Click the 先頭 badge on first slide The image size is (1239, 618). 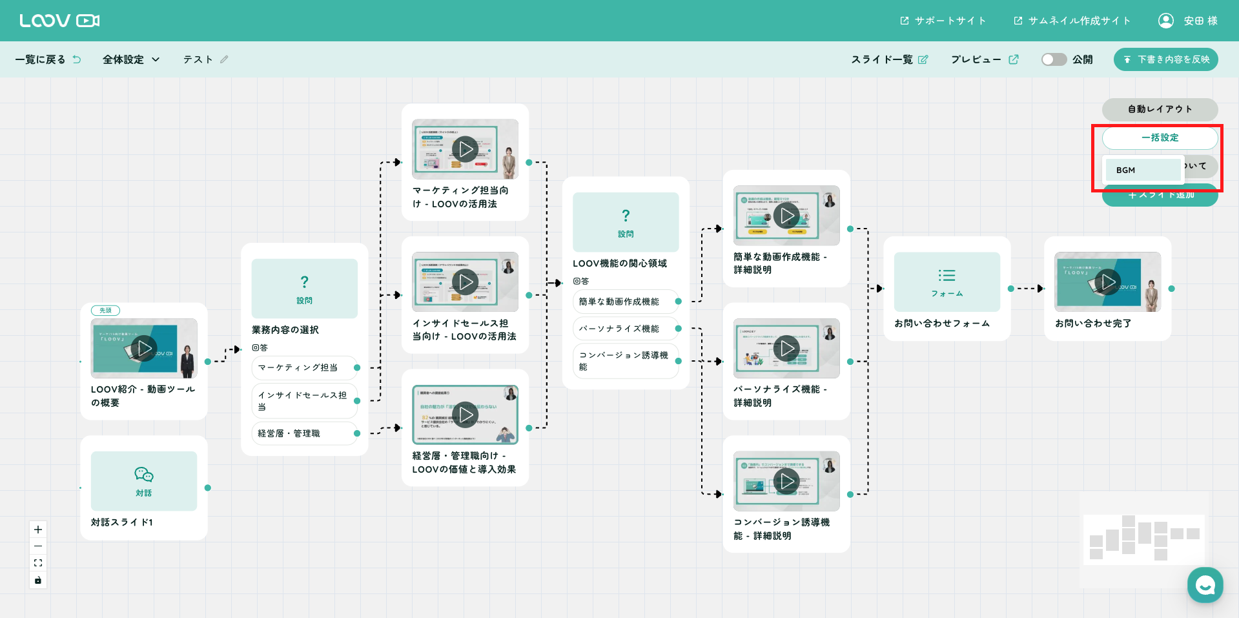click(105, 311)
